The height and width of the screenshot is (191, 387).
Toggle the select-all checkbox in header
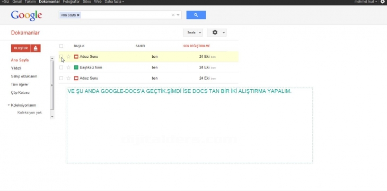tap(61, 46)
